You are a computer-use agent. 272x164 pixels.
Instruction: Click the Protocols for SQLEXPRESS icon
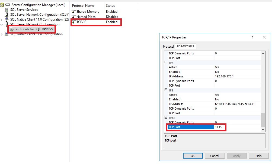[12, 29]
